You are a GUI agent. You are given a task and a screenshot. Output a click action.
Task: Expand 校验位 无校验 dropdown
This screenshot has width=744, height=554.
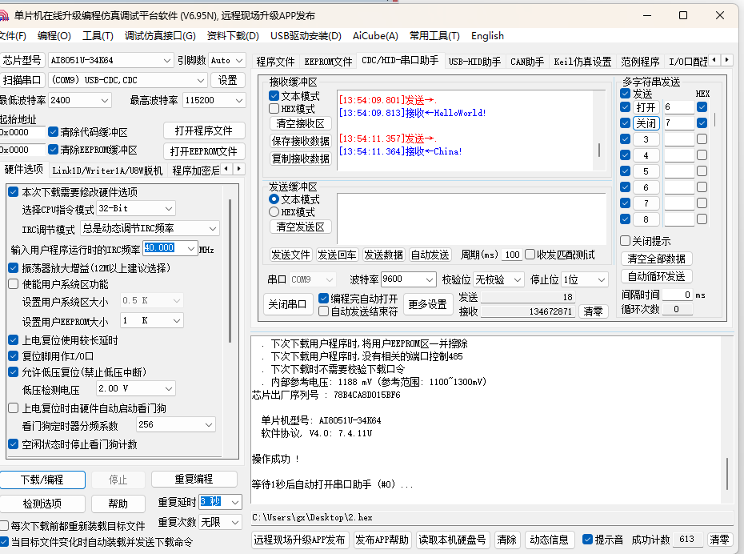pyautogui.click(x=518, y=279)
